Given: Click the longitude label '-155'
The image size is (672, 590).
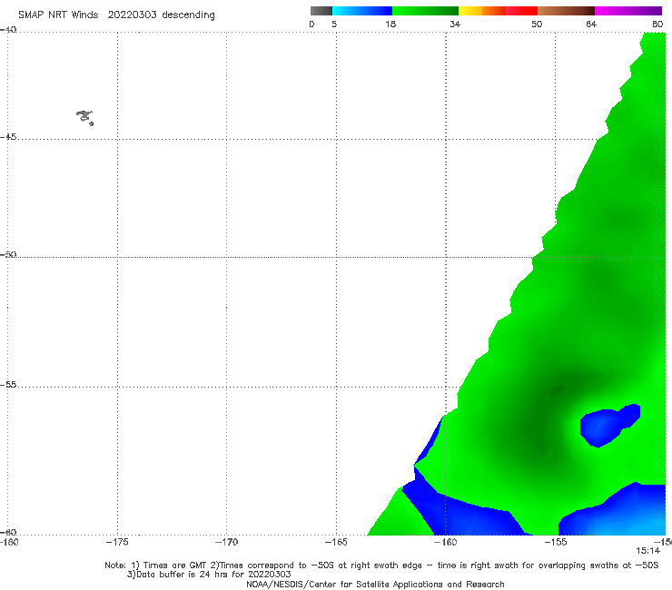Looking at the screenshot, I should point(556,542).
